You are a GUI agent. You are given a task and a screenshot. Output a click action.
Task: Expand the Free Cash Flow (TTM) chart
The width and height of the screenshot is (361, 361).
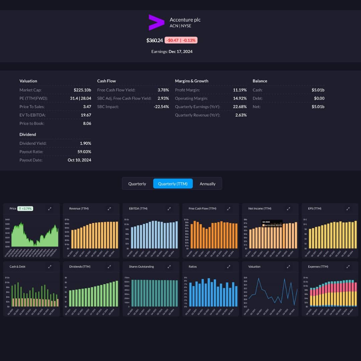click(x=229, y=209)
